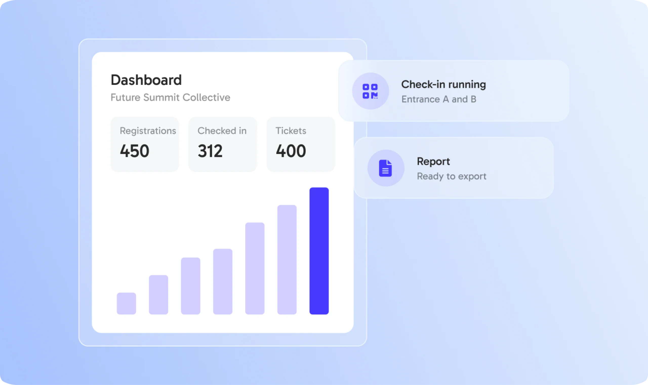Click the Entrance A and B text
This screenshot has height=385, width=648.
439,99
